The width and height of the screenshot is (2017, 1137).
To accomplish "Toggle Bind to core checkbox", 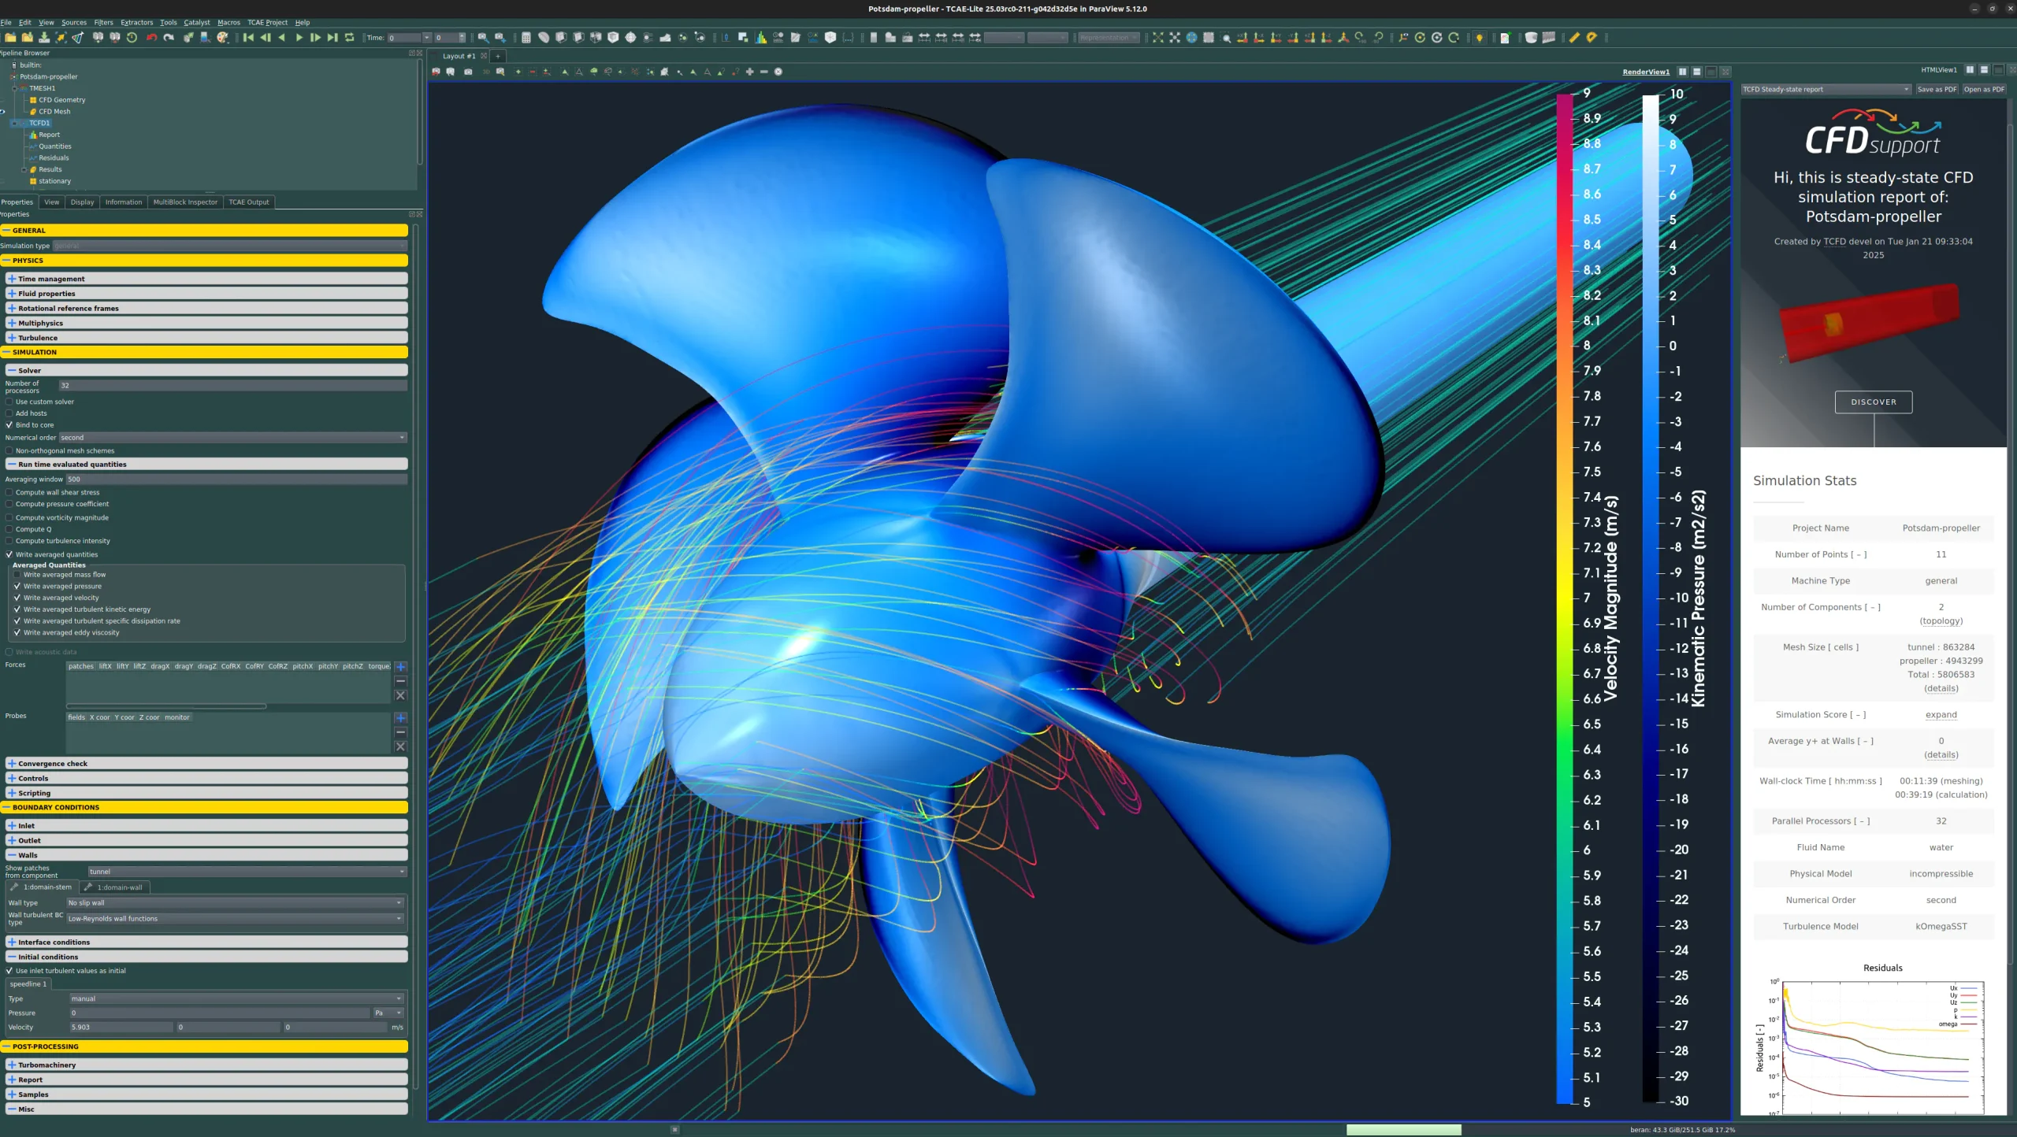I will (x=9, y=424).
